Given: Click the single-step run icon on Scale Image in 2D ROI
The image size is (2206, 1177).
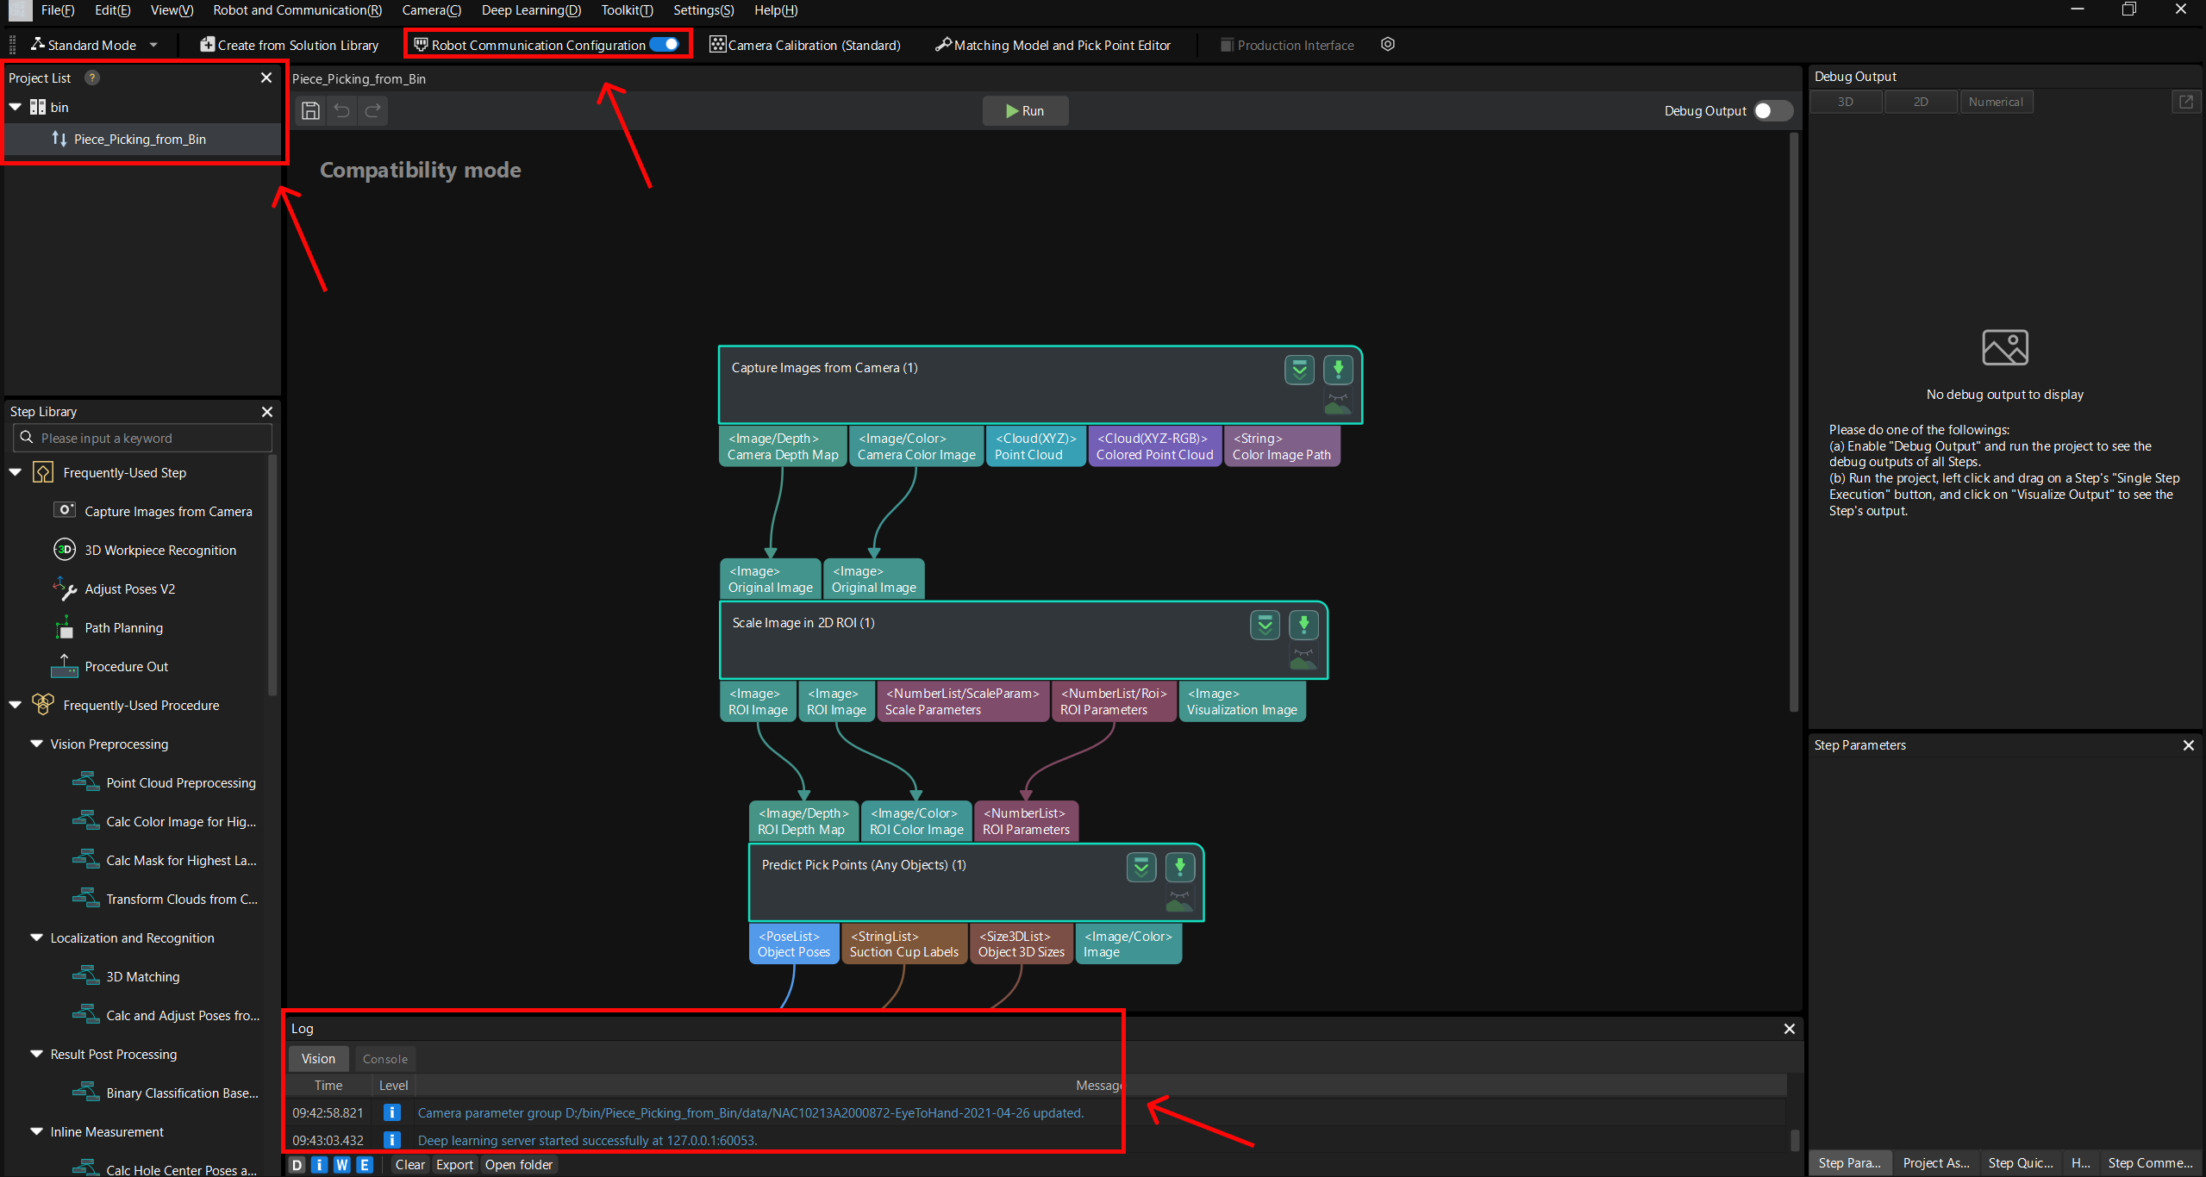Looking at the screenshot, I should (1303, 625).
